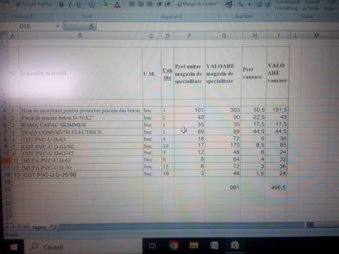Open Format as Table menu
Image resolution: width=339 pixels, height=254 pixels.
coord(312,5)
